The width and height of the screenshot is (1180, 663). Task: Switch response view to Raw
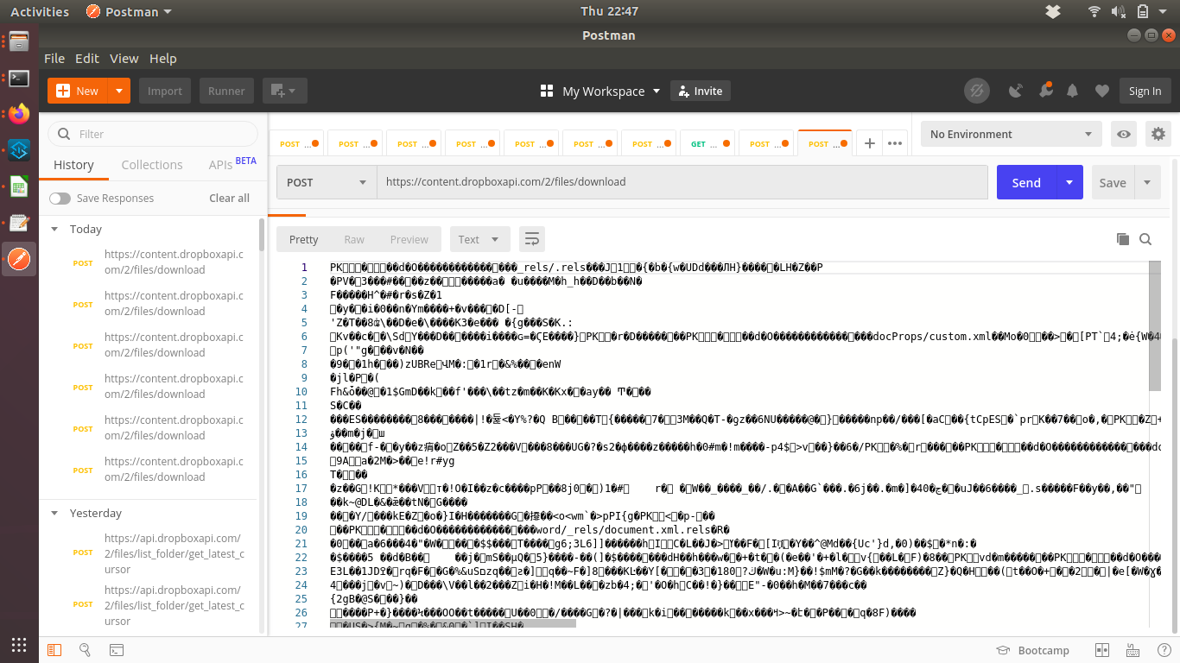354,239
